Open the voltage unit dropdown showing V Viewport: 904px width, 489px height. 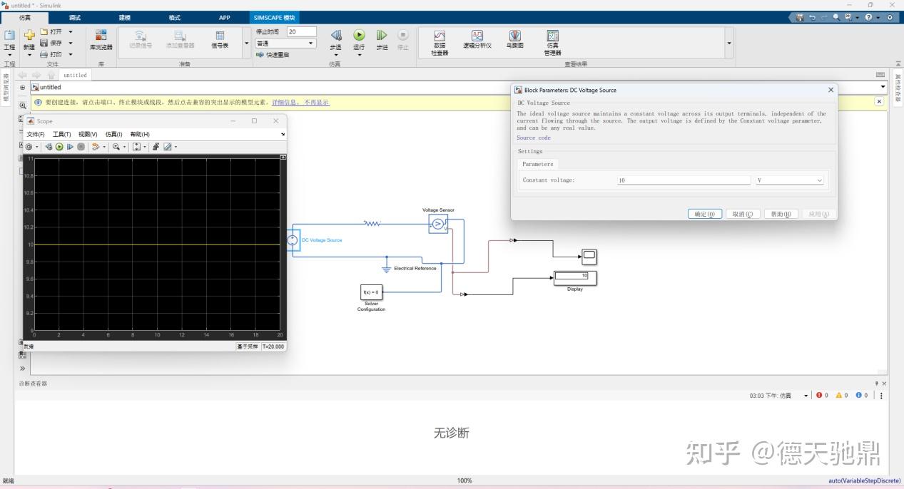788,180
